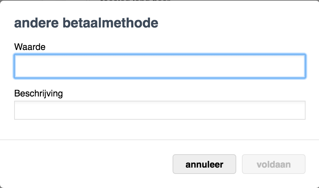
Task: Click the voldaan button
Action: click(273, 164)
